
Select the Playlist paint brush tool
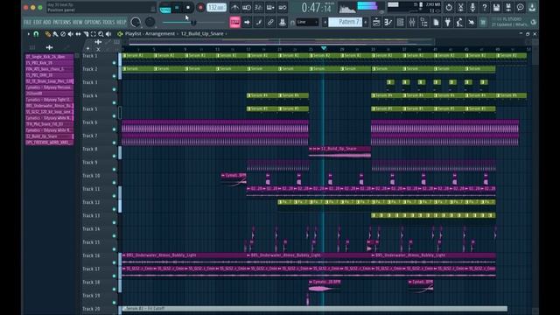(55, 34)
